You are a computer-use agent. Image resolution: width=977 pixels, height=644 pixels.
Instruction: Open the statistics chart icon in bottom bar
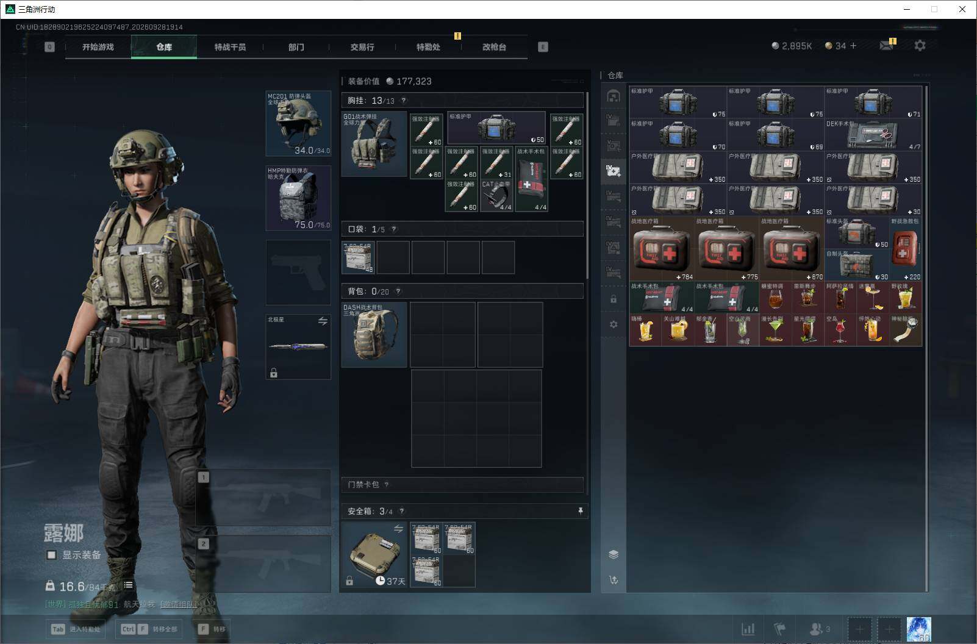click(748, 629)
